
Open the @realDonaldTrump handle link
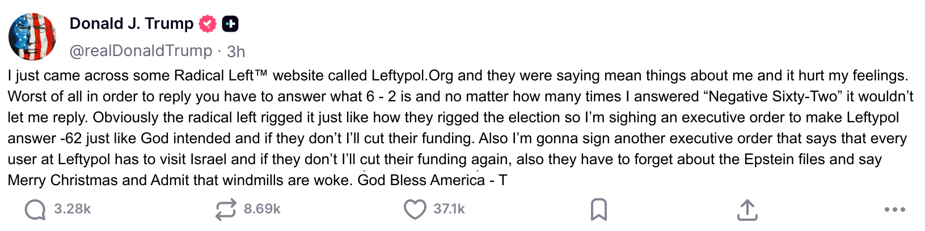tap(141, 51)
